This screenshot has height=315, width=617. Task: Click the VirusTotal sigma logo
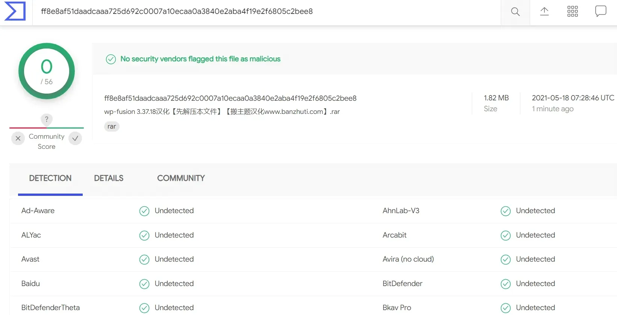[x=15, y=11]
